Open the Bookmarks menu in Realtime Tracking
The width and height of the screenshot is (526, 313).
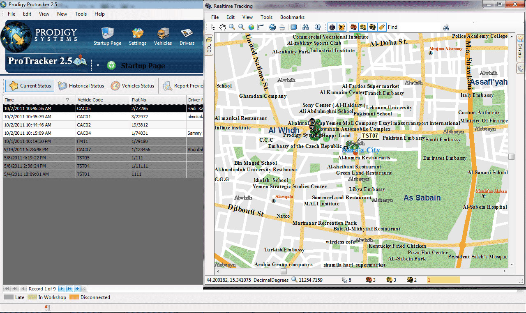(x=292, y=17)
